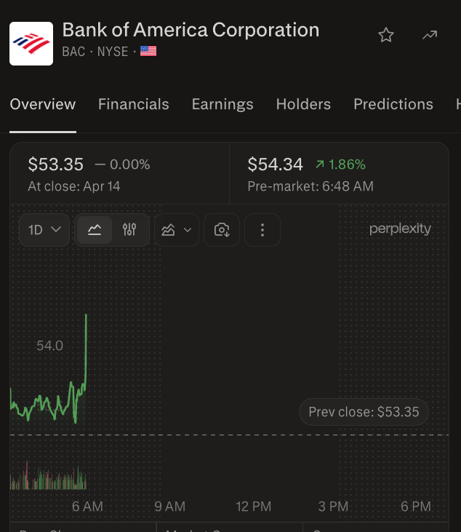Click the Pre-market: 6:48 AM text

(310, 186)
